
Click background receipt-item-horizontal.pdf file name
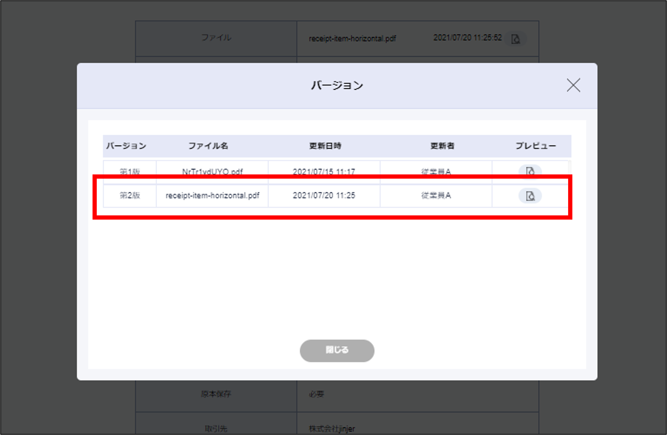click(x=352, y=39)
